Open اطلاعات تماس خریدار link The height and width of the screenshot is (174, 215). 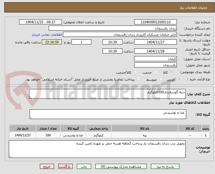47,35
